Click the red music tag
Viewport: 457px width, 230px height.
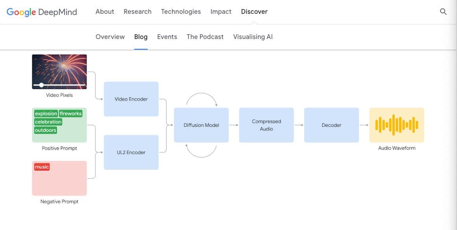(x=42, y=167)
